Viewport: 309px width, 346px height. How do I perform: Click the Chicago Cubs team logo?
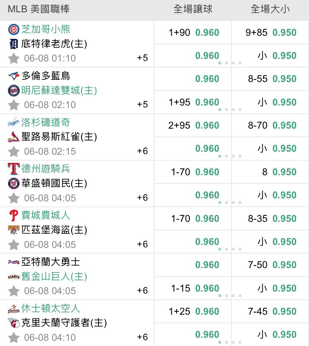tap(14, 29)
